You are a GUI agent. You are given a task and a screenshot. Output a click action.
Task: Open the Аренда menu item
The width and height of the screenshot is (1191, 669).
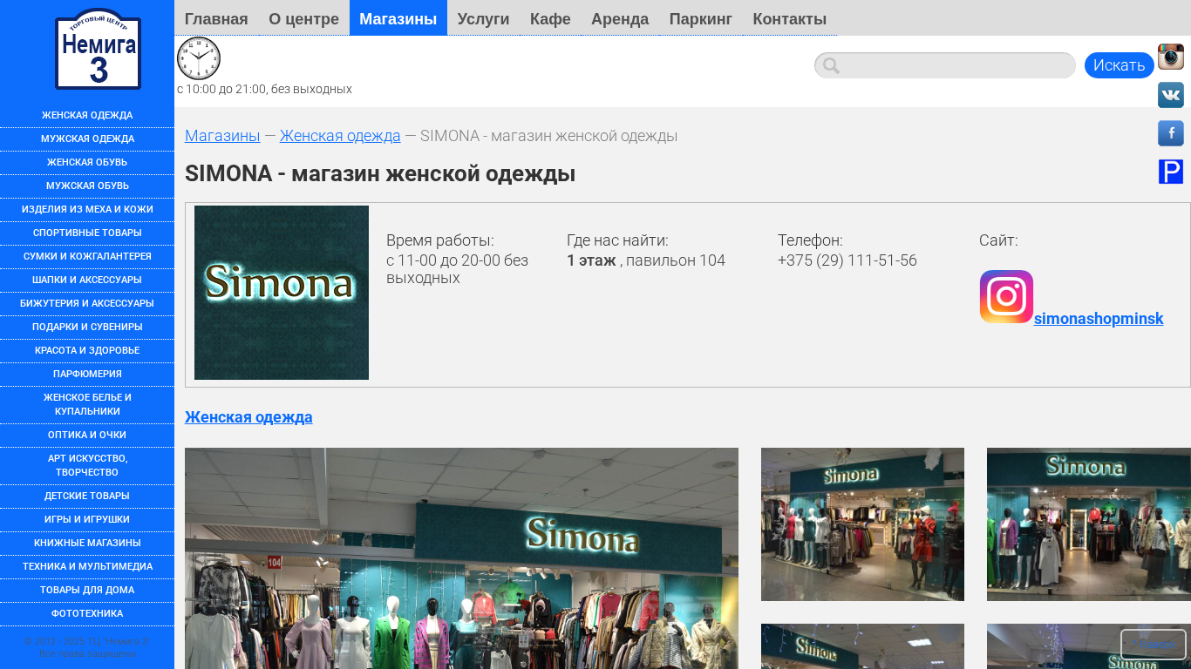pos(620,18)
